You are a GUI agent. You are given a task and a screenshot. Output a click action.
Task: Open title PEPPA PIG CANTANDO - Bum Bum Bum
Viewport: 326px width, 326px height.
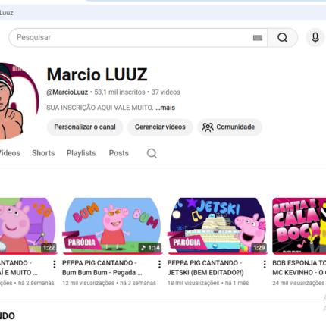click(102, 268)
